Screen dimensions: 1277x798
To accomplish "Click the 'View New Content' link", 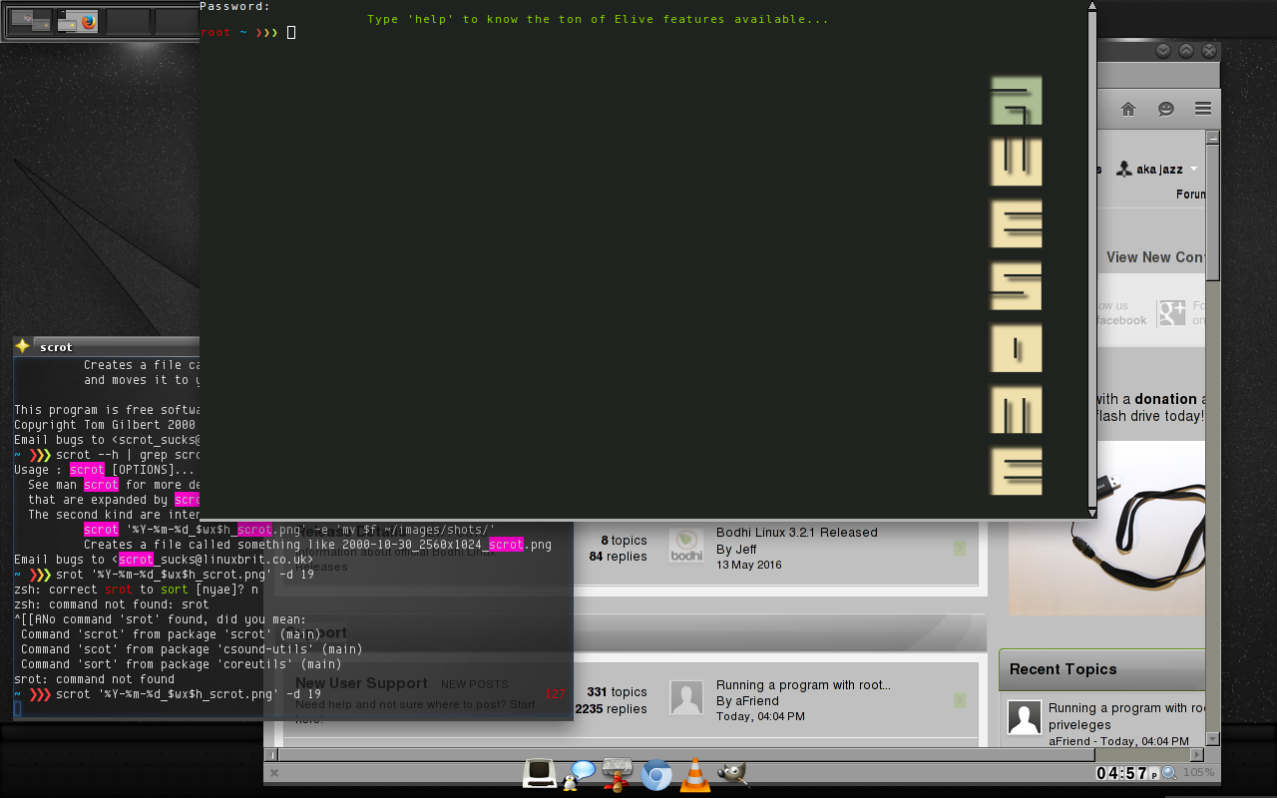I will coord(1155,257).
